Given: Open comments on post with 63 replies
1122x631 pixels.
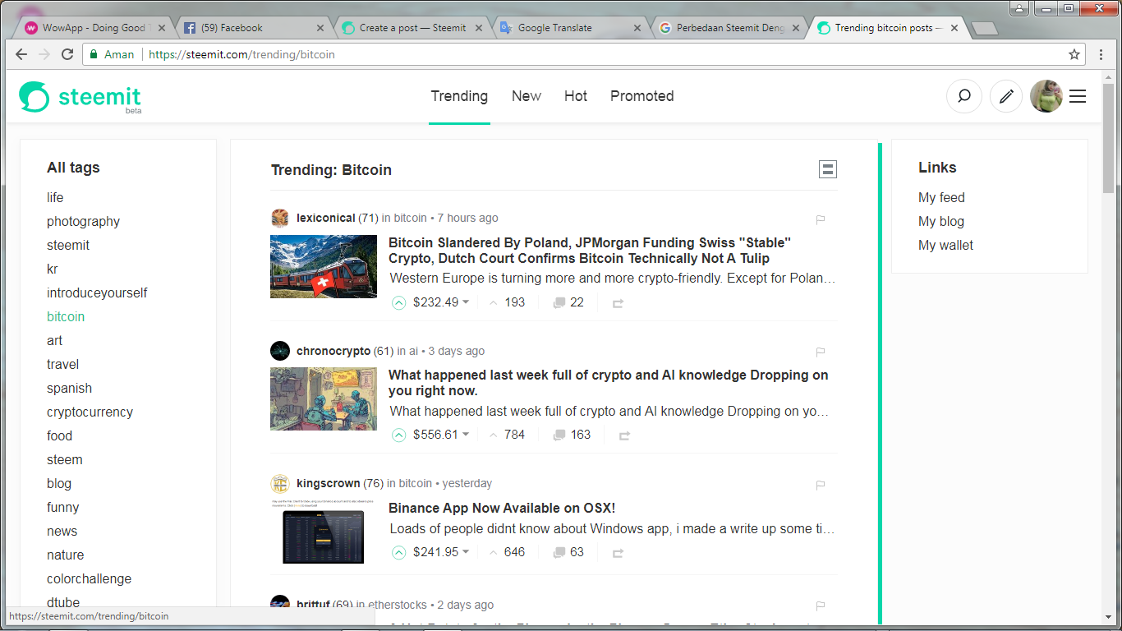Looking at the screenshot, I should point(568,552).
